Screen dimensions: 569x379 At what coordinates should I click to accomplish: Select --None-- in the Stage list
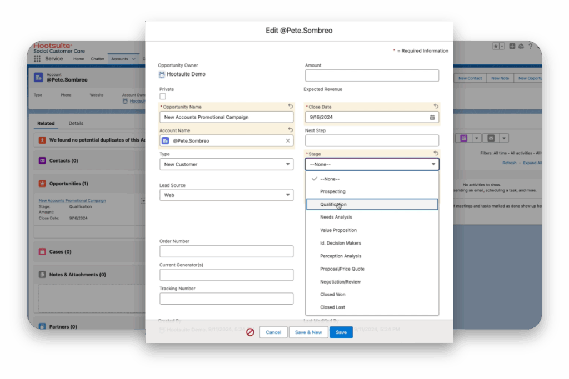[x=372, y=179]
